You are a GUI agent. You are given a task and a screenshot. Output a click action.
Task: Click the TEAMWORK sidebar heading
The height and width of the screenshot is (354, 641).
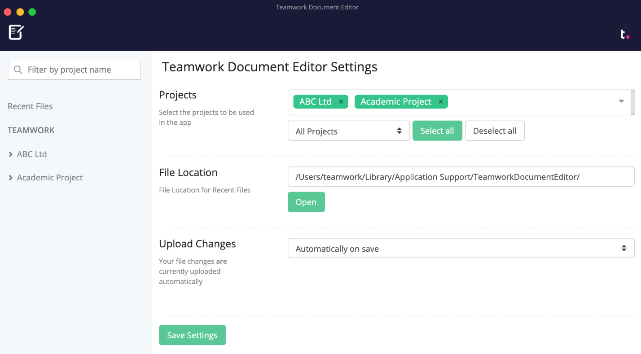pyautogui.click(x=31, y=130)
